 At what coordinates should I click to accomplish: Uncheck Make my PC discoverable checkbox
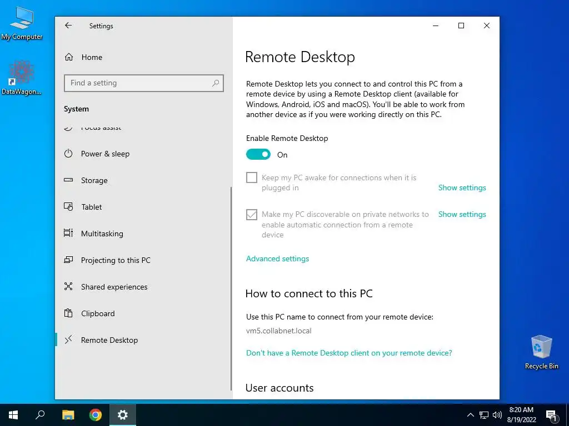pos(252,215)
